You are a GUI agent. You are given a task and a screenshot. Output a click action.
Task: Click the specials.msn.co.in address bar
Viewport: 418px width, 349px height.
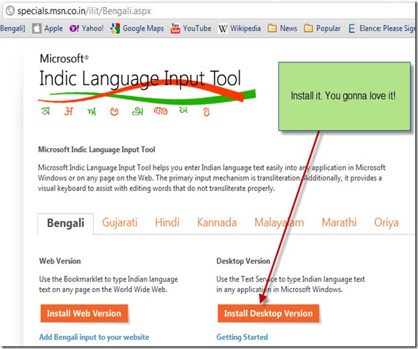(x=209, y=11)
